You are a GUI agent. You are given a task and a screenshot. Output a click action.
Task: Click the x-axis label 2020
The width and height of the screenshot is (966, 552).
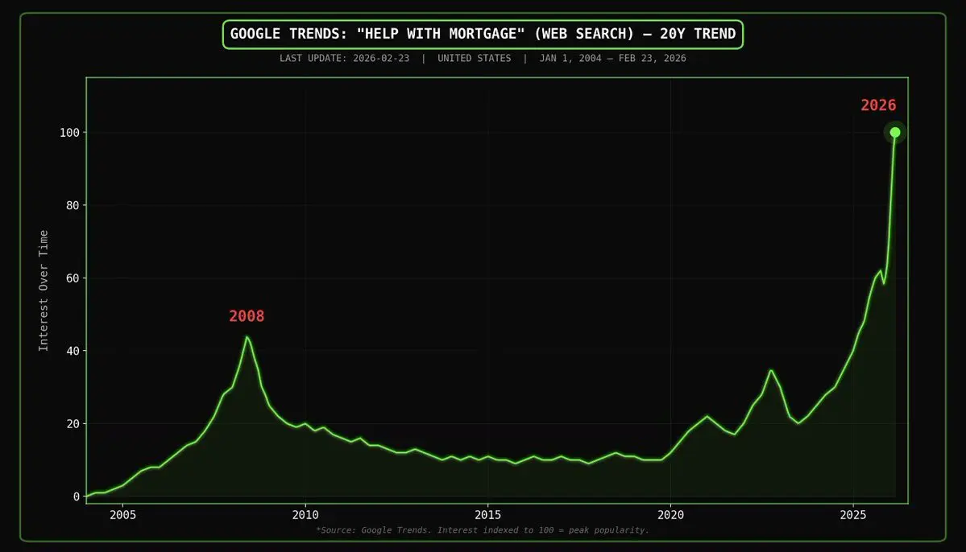coord(670,515)
